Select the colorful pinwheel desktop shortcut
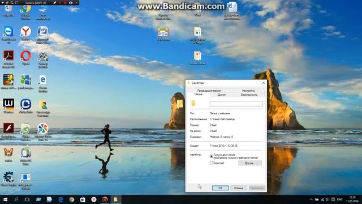 [43, 132]
